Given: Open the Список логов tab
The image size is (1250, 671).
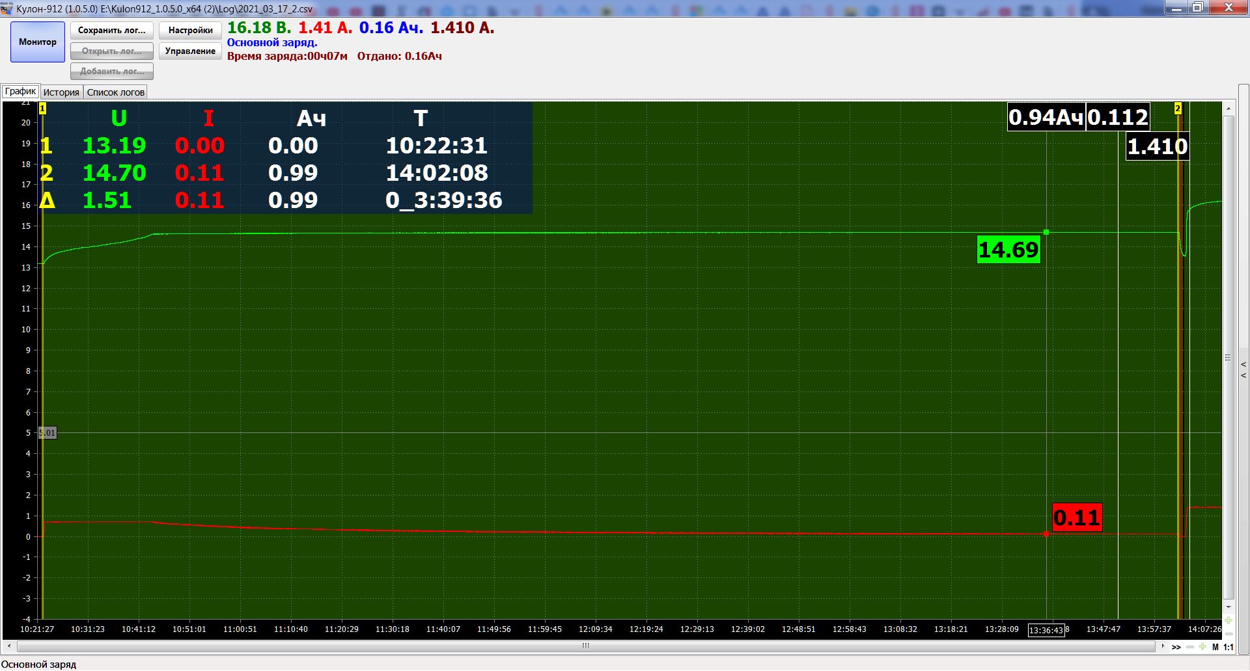Looking at the screenshot, I should click(115, 92).
